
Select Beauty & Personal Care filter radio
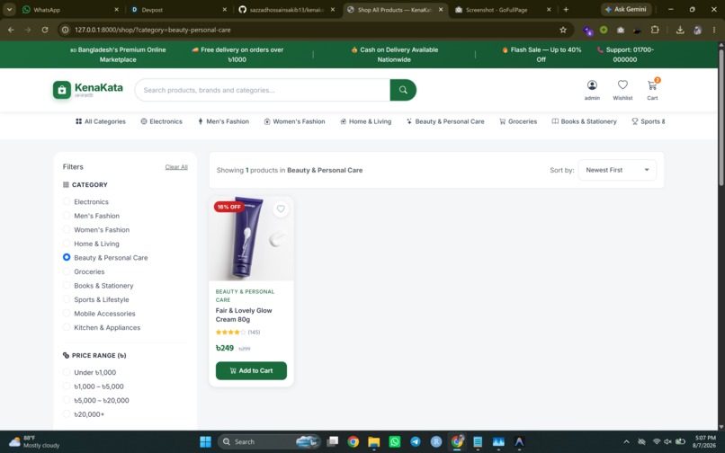pos(67,257)
